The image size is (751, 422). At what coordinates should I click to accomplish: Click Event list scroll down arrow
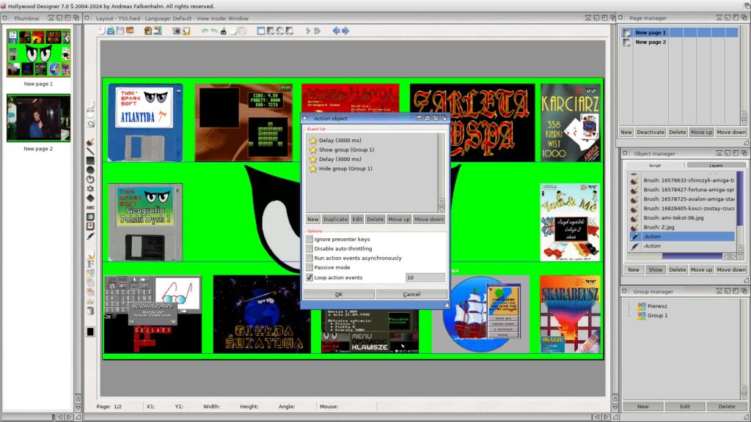tap(441, 210)
